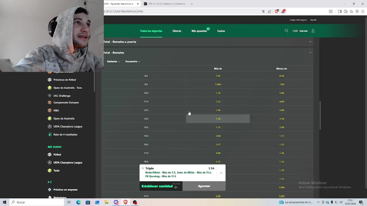This screenshot has height=206, width=367.
Task: Open Campeonato Europeo sidebar item
Action: pos(66,102)
